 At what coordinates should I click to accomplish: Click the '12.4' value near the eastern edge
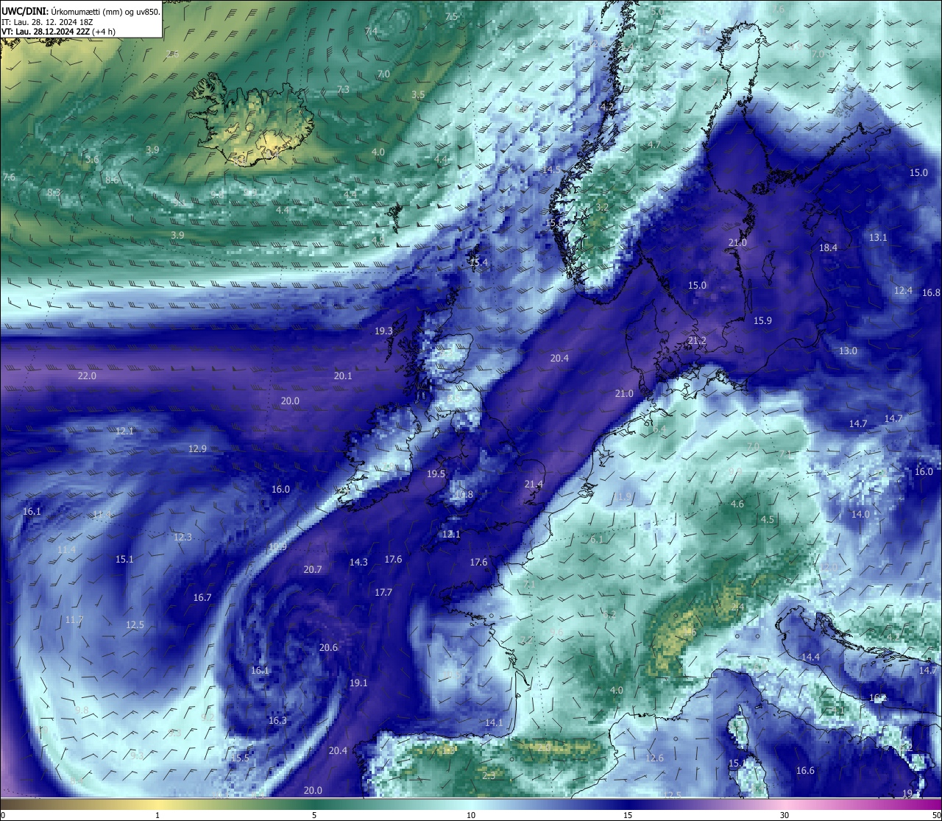pos(903,290)
